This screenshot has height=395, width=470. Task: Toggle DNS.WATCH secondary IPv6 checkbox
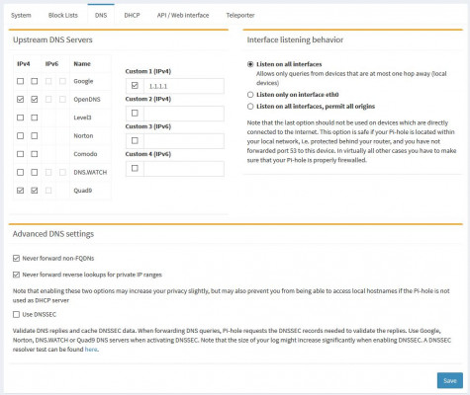tap(62, 172)
